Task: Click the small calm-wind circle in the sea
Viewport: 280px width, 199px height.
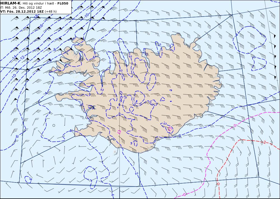Action: tap(54, 125)
